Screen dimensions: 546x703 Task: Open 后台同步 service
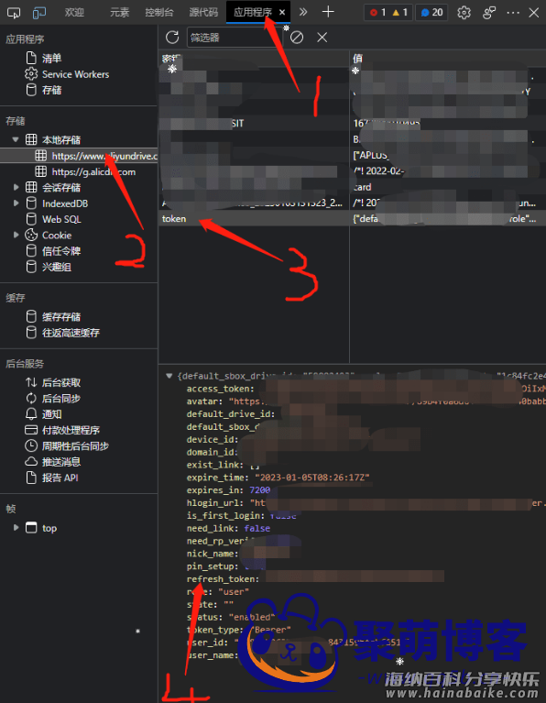tap(61, 398)
